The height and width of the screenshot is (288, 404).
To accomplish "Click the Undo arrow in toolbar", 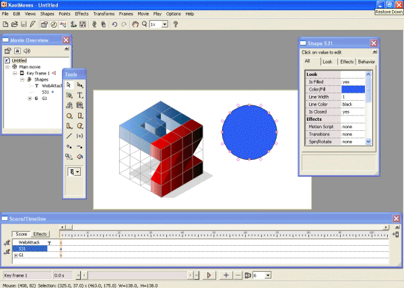I will pyautogui.click(x=114, y=24).
